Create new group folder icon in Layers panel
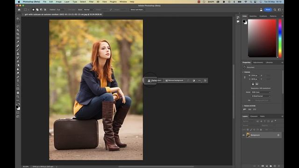This screenshot has height=168, width=299. pos(271,166)
